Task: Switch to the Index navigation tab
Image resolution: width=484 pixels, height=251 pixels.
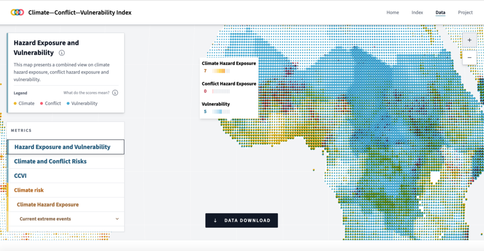Action: click(x=417, y=13)
